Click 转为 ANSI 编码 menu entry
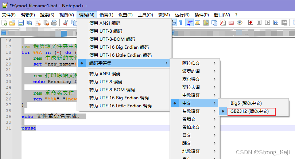 [124, 74]
